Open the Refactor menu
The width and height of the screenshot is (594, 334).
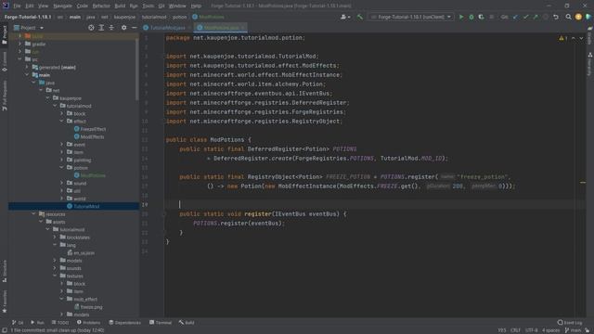[101, 6]
